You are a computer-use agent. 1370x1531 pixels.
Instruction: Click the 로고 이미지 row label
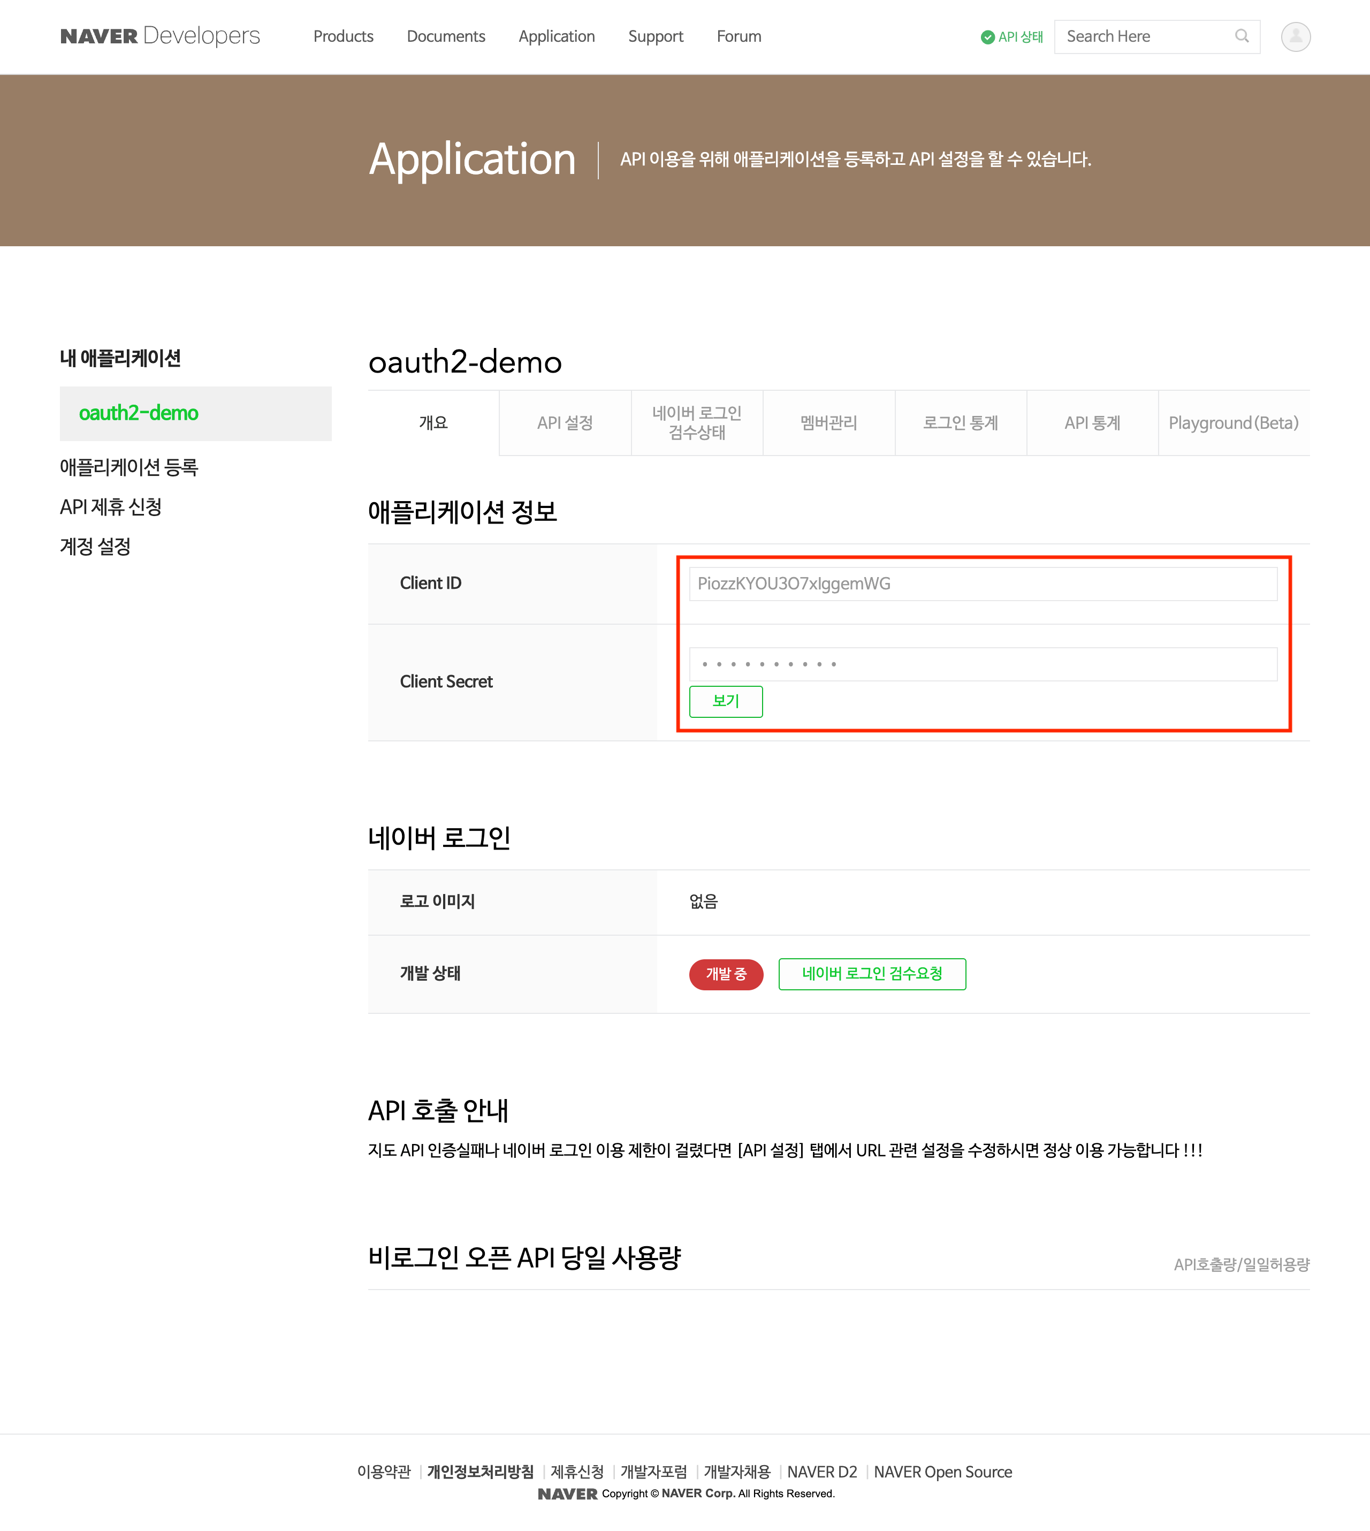click(x=437, y=901)
